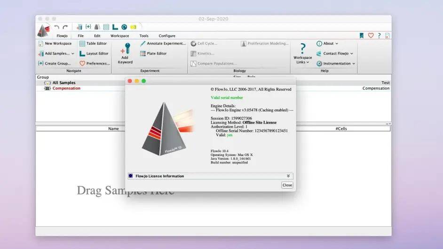
Task: Click the Kinetics tool in Biology section
Action: 202,54
